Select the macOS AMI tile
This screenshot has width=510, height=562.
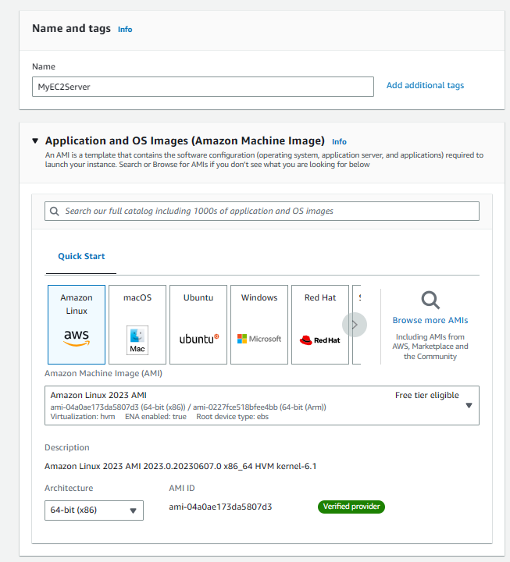[137, 325]
